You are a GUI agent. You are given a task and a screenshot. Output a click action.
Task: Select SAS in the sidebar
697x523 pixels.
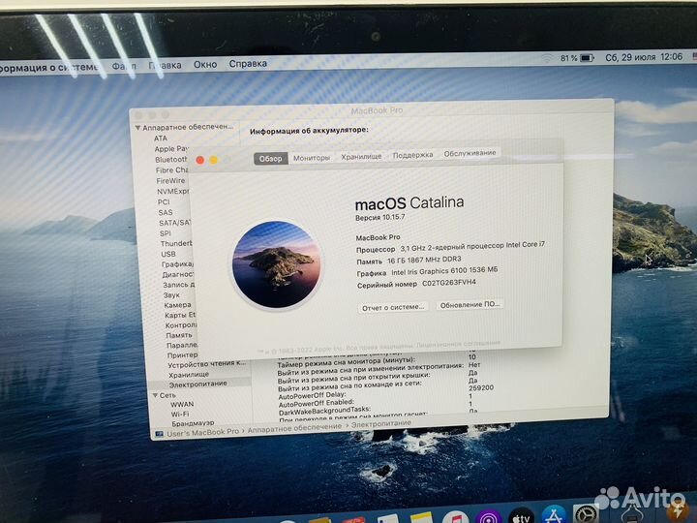(x=166, y=212)
